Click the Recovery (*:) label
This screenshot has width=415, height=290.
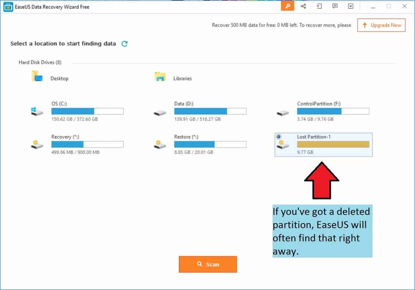point(65,137)
